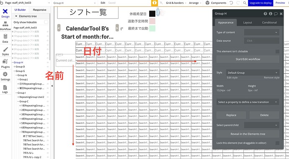289x159 pixels.
Task: Open the Design tab in sidebar
Action: (x=5, y=13)
